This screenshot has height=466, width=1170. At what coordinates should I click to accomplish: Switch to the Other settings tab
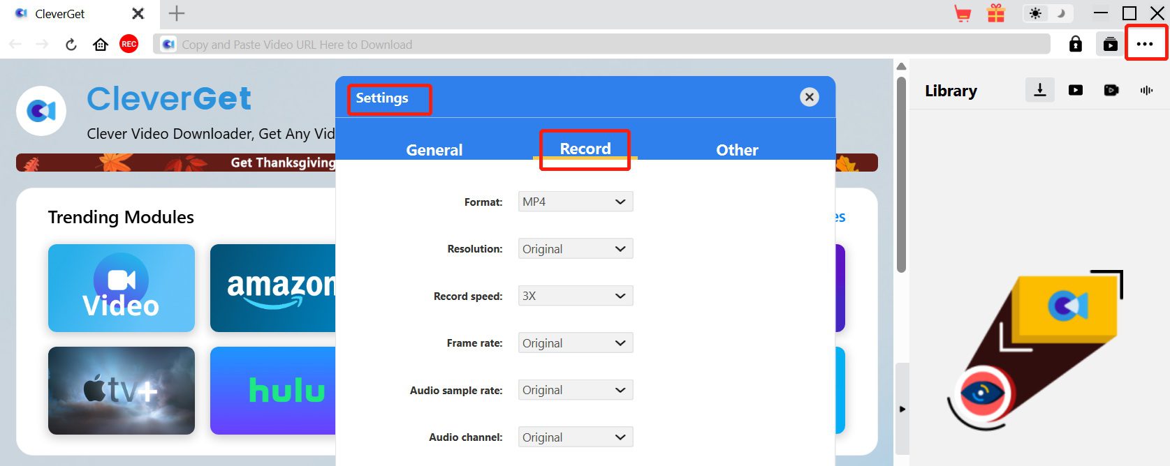pos(736,150)
